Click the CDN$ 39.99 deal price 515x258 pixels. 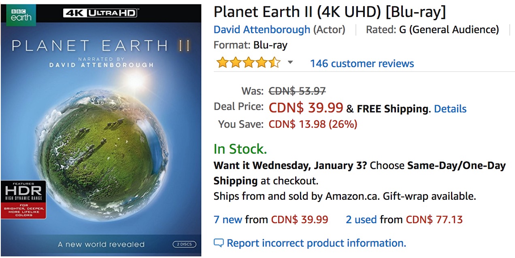click(306, 108)
